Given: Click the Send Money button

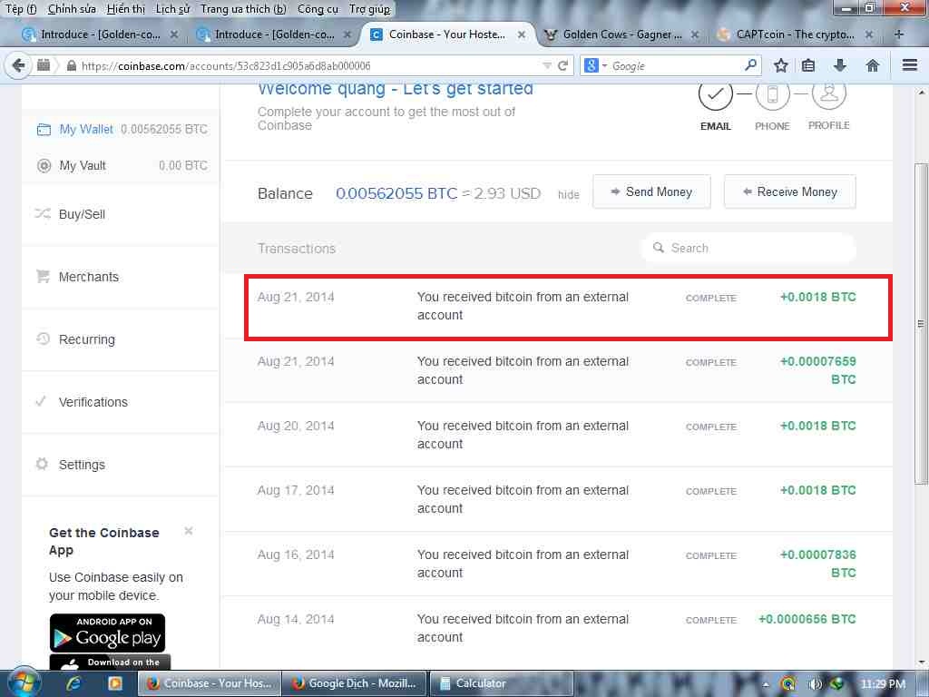Looking at the screenshot, I should 651,191.
